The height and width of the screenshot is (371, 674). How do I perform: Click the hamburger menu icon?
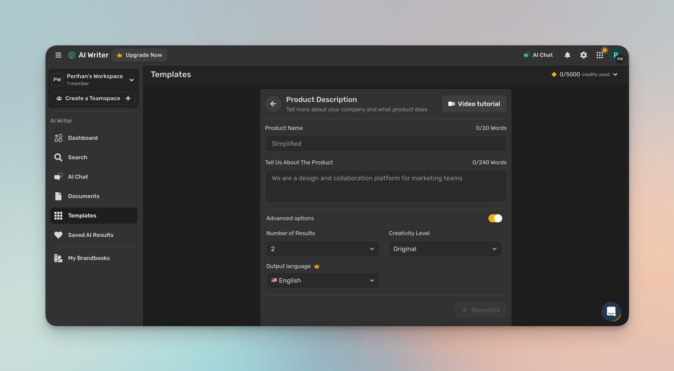[58, 55]
